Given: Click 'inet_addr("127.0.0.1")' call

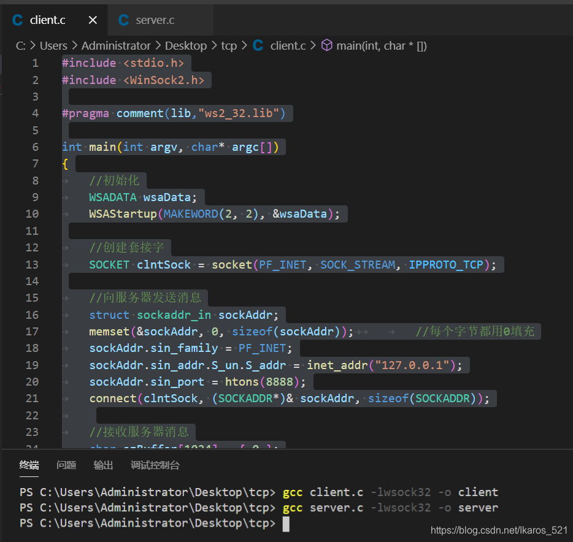Looking at the screenshot, I should pos(381,365).
